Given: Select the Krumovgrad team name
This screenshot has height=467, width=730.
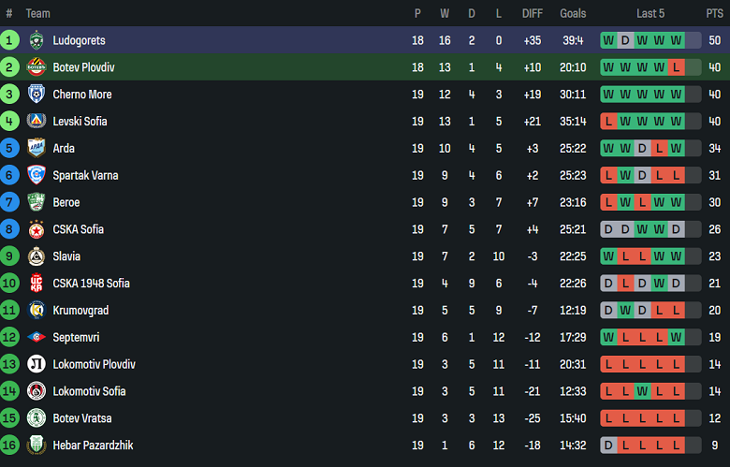Looking at the screenshot, I should [x=79, y=311].
